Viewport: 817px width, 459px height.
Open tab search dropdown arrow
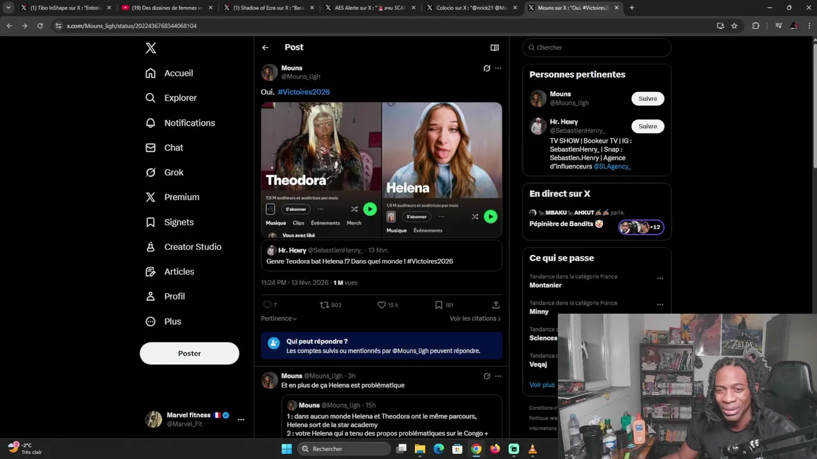pos(8,8)
